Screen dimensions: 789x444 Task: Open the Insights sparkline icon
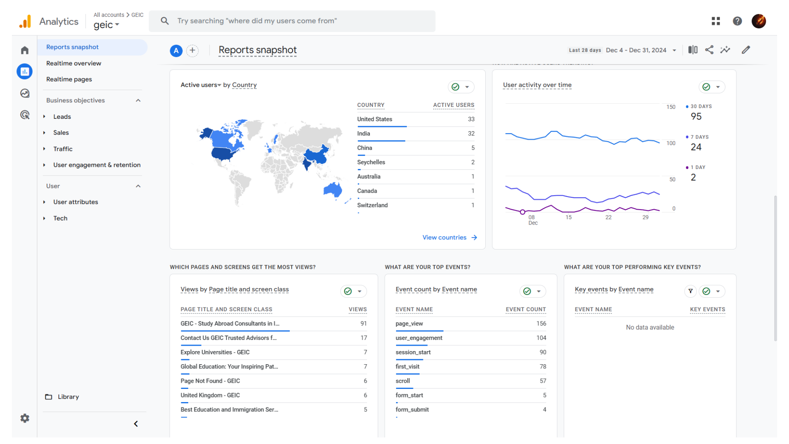[x=725, y=50]
